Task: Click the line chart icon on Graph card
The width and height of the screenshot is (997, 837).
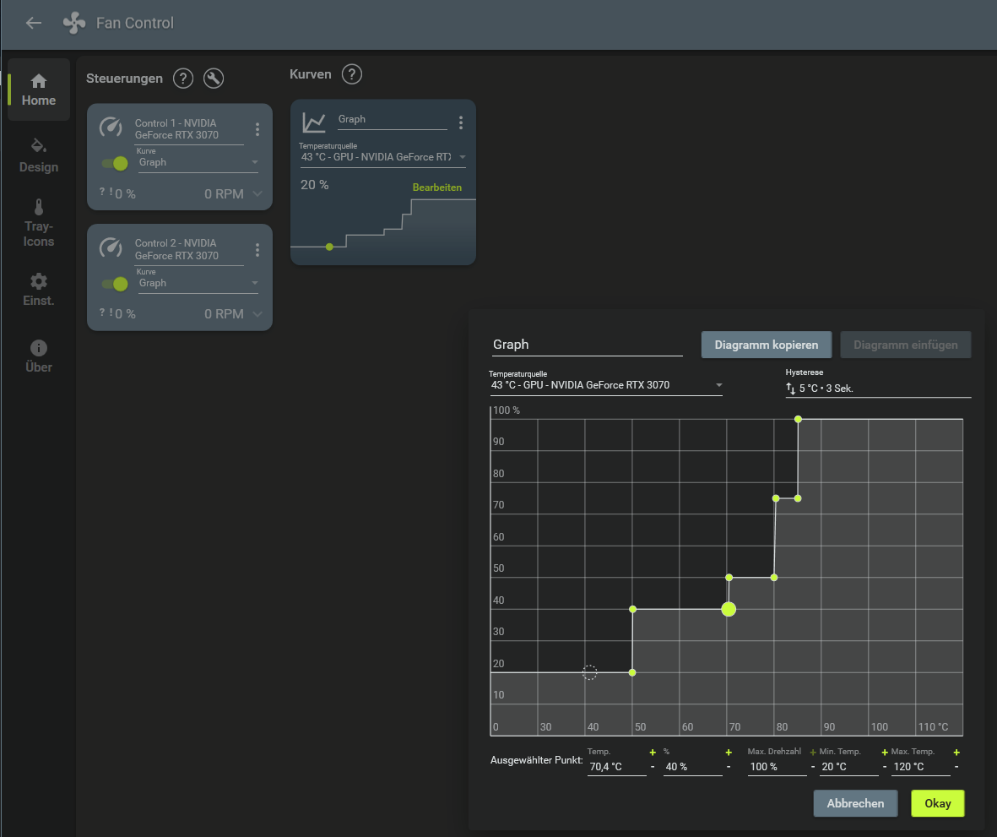Action: pyautogui.click(x=314, y=122)
